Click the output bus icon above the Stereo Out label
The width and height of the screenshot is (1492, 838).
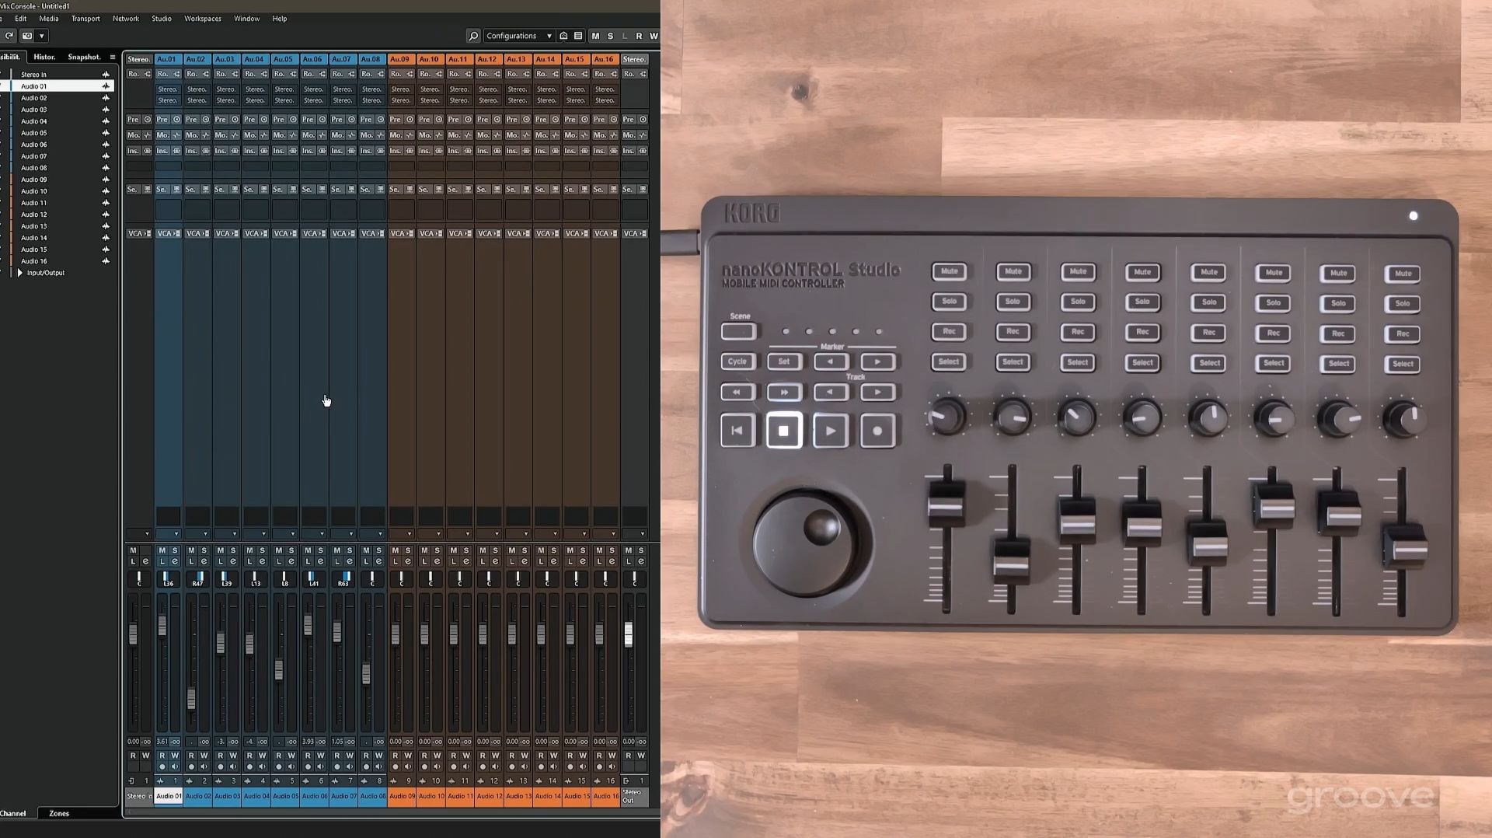tap(626, 781)
